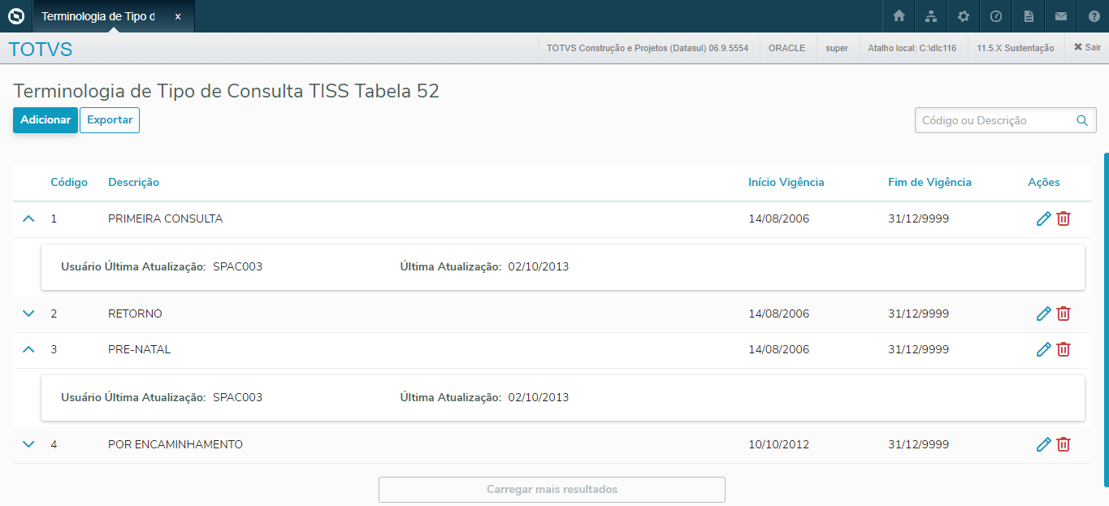
Task: Click the super user label
Action: coord(837,48)
